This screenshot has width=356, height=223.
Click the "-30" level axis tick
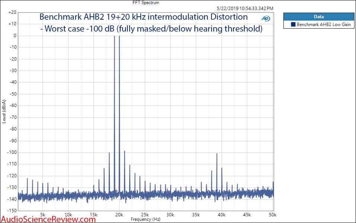coord(13,71)
